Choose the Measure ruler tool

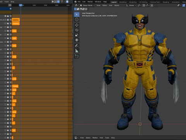(77, 51)
